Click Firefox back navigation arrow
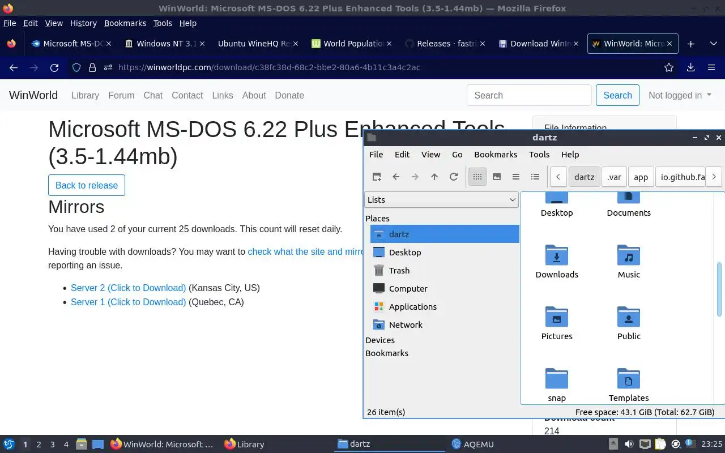Screen dimensions: 725x453 pyautogui.click(x=14, y=67)
